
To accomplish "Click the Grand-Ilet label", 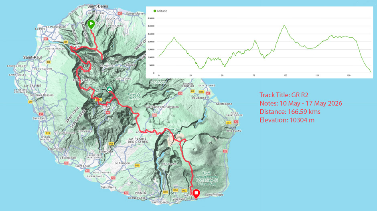I will [x=107, y=66].
